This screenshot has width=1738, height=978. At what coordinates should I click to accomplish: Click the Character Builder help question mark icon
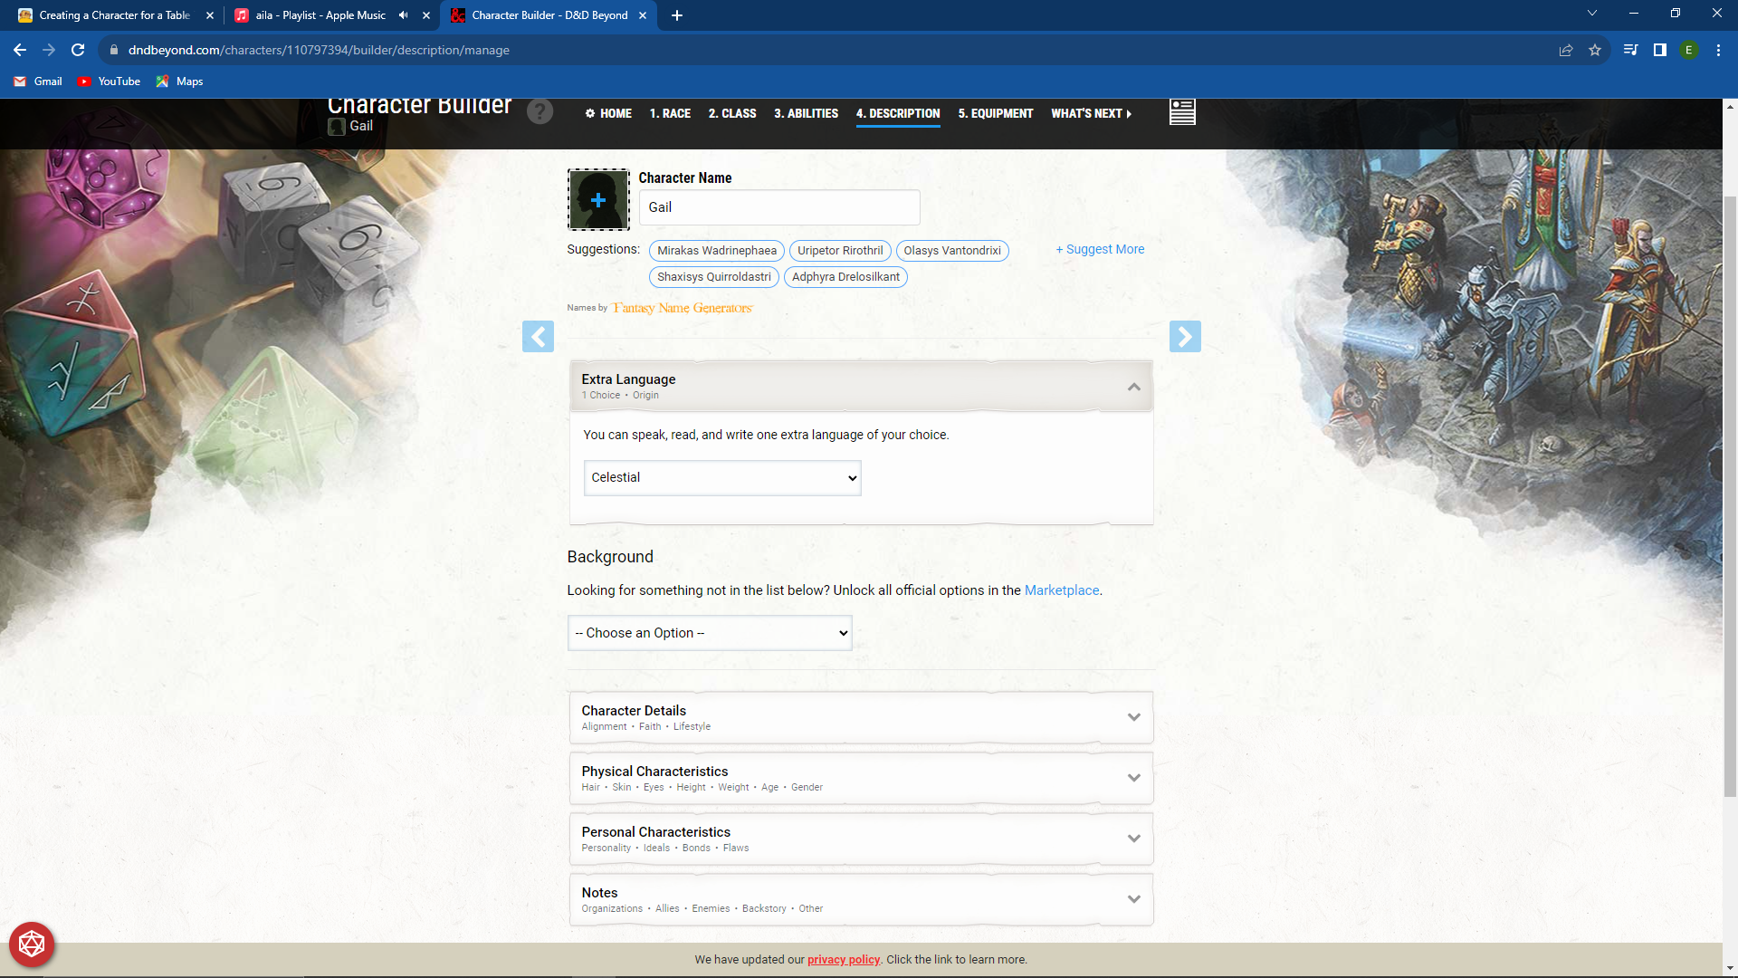[540, 111]
